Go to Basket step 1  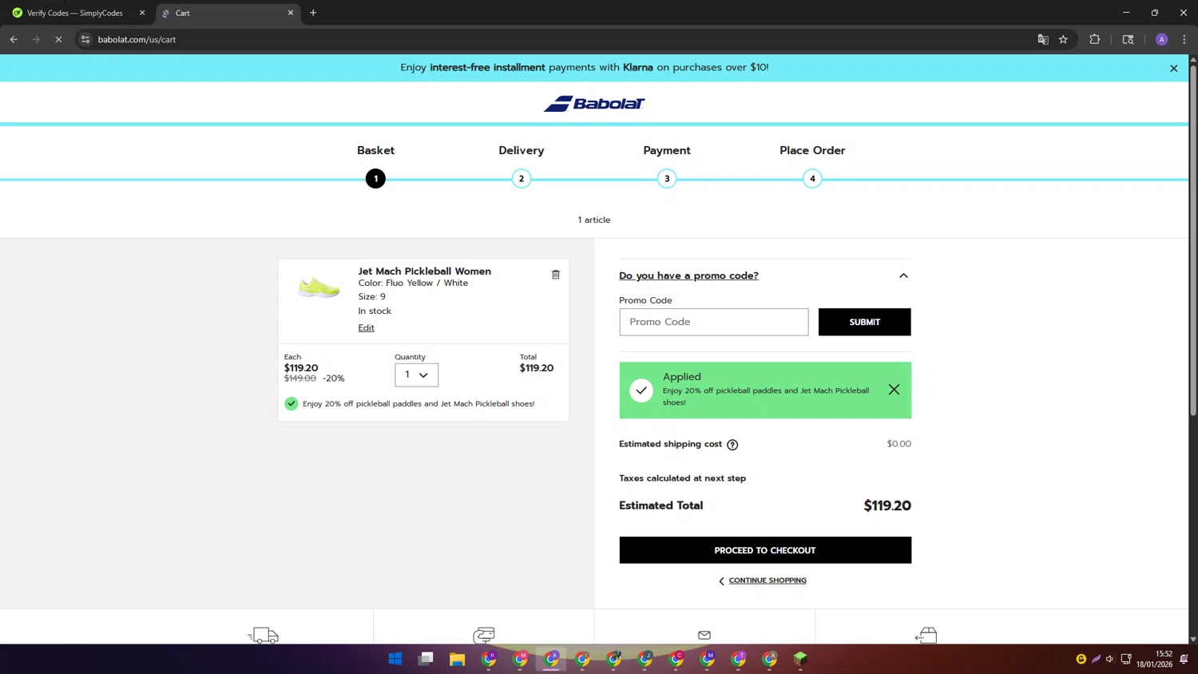375,179
